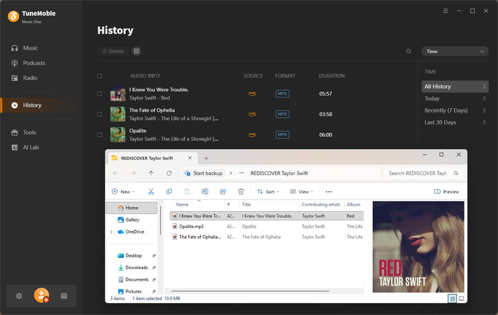Open See more ellipsis in Explorer toolbar

click(329, 192)
